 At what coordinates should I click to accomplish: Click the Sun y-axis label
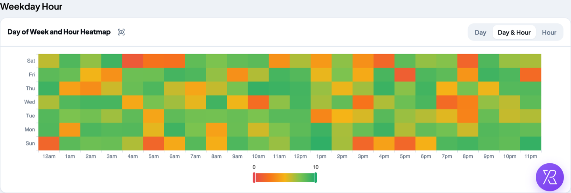click(31, 143)
